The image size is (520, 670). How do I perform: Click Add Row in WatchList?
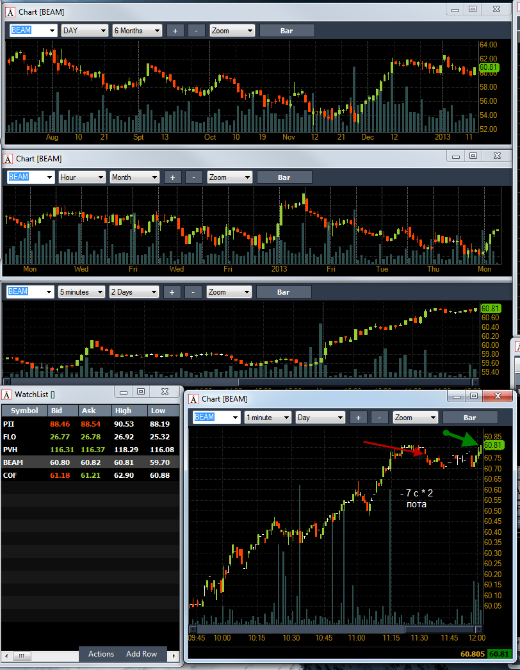[142, 654]
